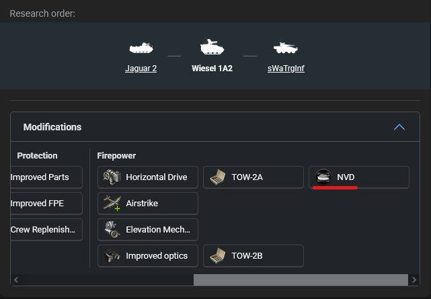This screenshot has width=431, height=299.
Task: Click the Research order label
Action: (x=42, y=13)
